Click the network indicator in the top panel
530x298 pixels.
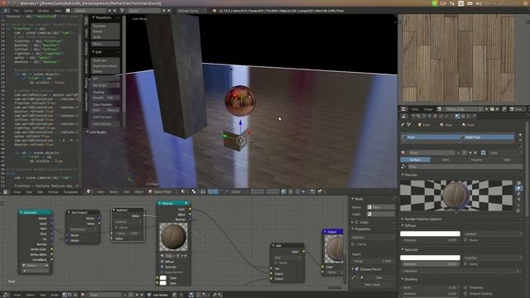click(452, 3)
